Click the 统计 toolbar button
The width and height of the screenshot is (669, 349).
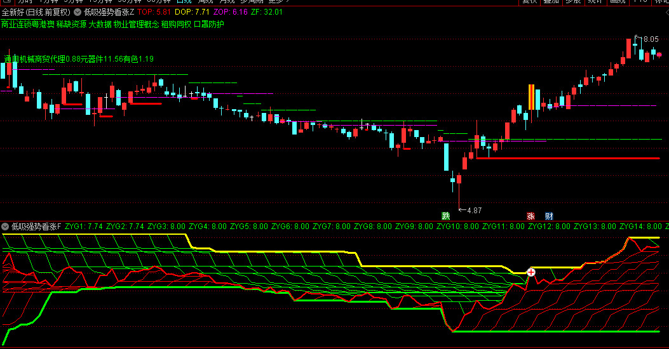595,1
